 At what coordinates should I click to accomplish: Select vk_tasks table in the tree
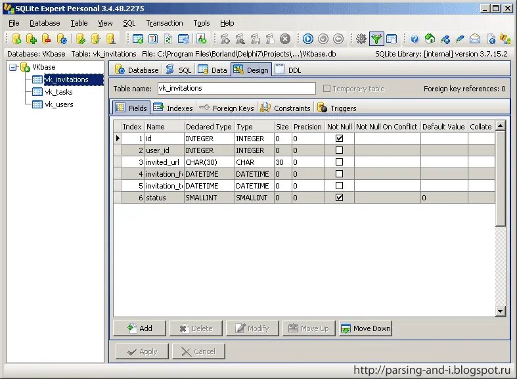pyautogui.click(x=58, y=92)
